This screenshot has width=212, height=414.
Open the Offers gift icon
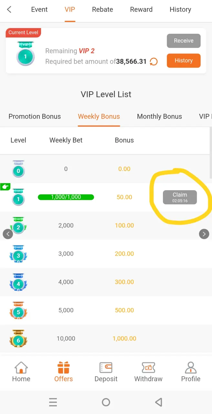pos(63,368)
